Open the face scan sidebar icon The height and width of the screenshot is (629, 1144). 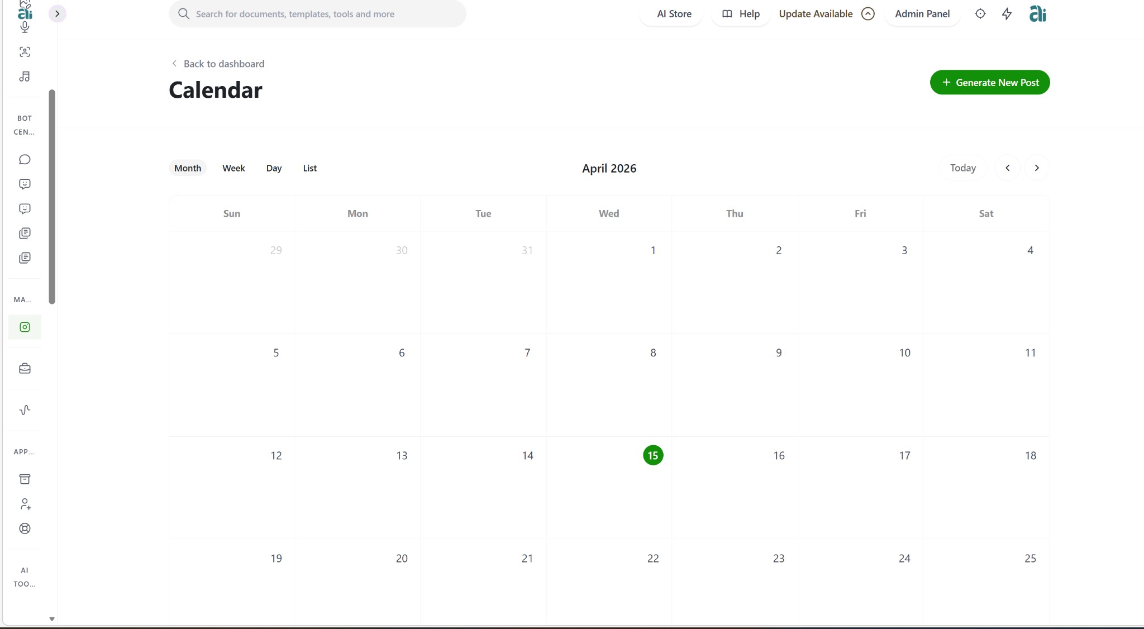click(x=25, y=52)
